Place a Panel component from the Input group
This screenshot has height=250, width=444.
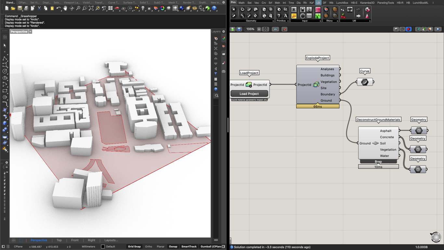309,16
